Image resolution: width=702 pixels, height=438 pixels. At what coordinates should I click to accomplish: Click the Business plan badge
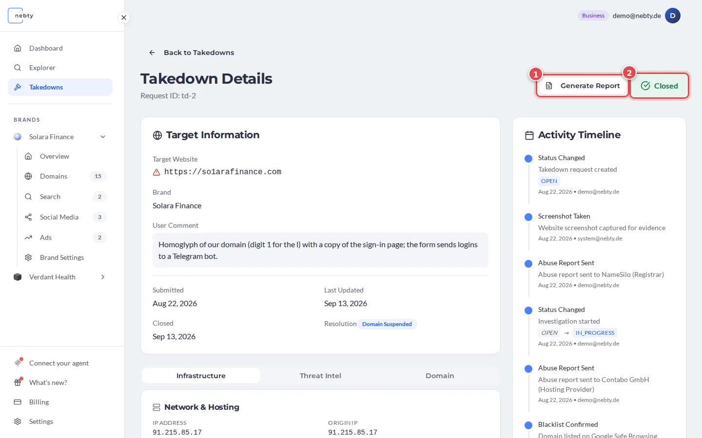click(593, 16)
